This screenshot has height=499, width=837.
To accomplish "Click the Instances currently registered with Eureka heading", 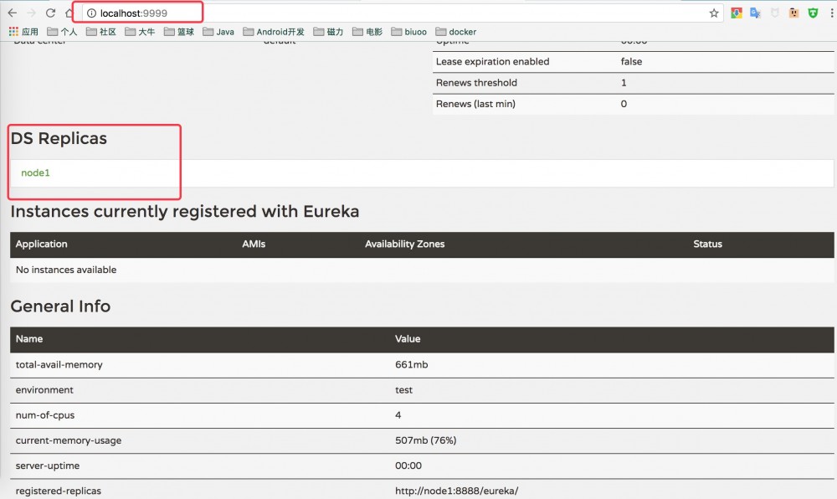I will tap(185, 211).
